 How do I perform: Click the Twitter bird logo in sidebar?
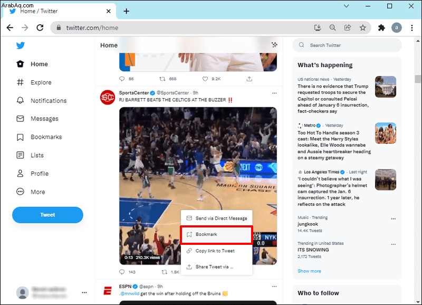click(x=21, y=45)
